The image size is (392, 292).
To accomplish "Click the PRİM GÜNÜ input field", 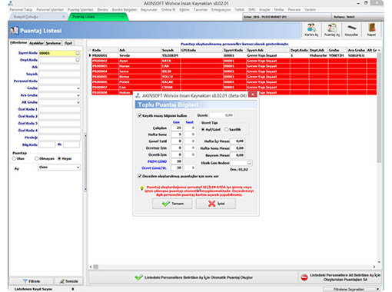I will coord(177,161).
